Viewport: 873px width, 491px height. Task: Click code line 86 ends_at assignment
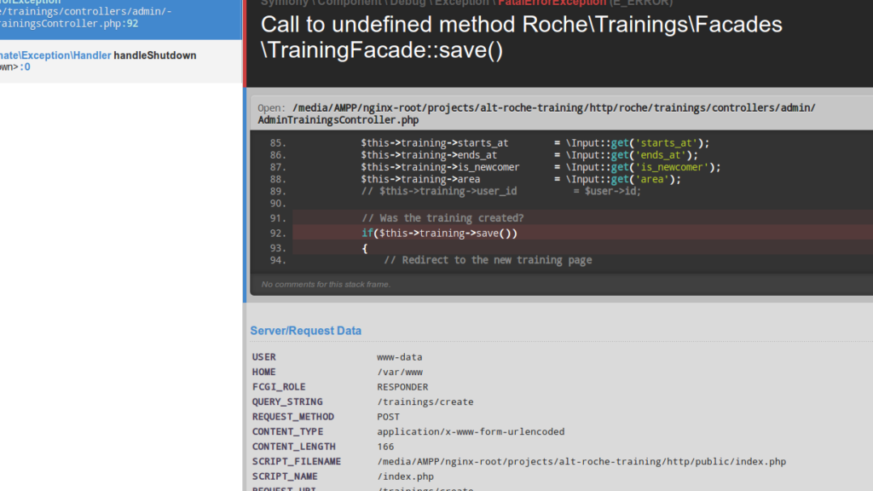coord(529,155)
